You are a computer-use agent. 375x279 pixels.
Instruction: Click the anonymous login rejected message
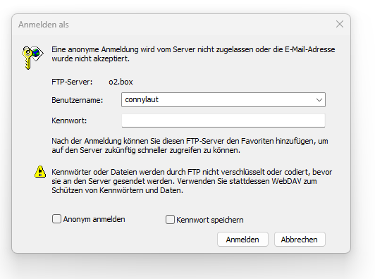pos(193,54)
